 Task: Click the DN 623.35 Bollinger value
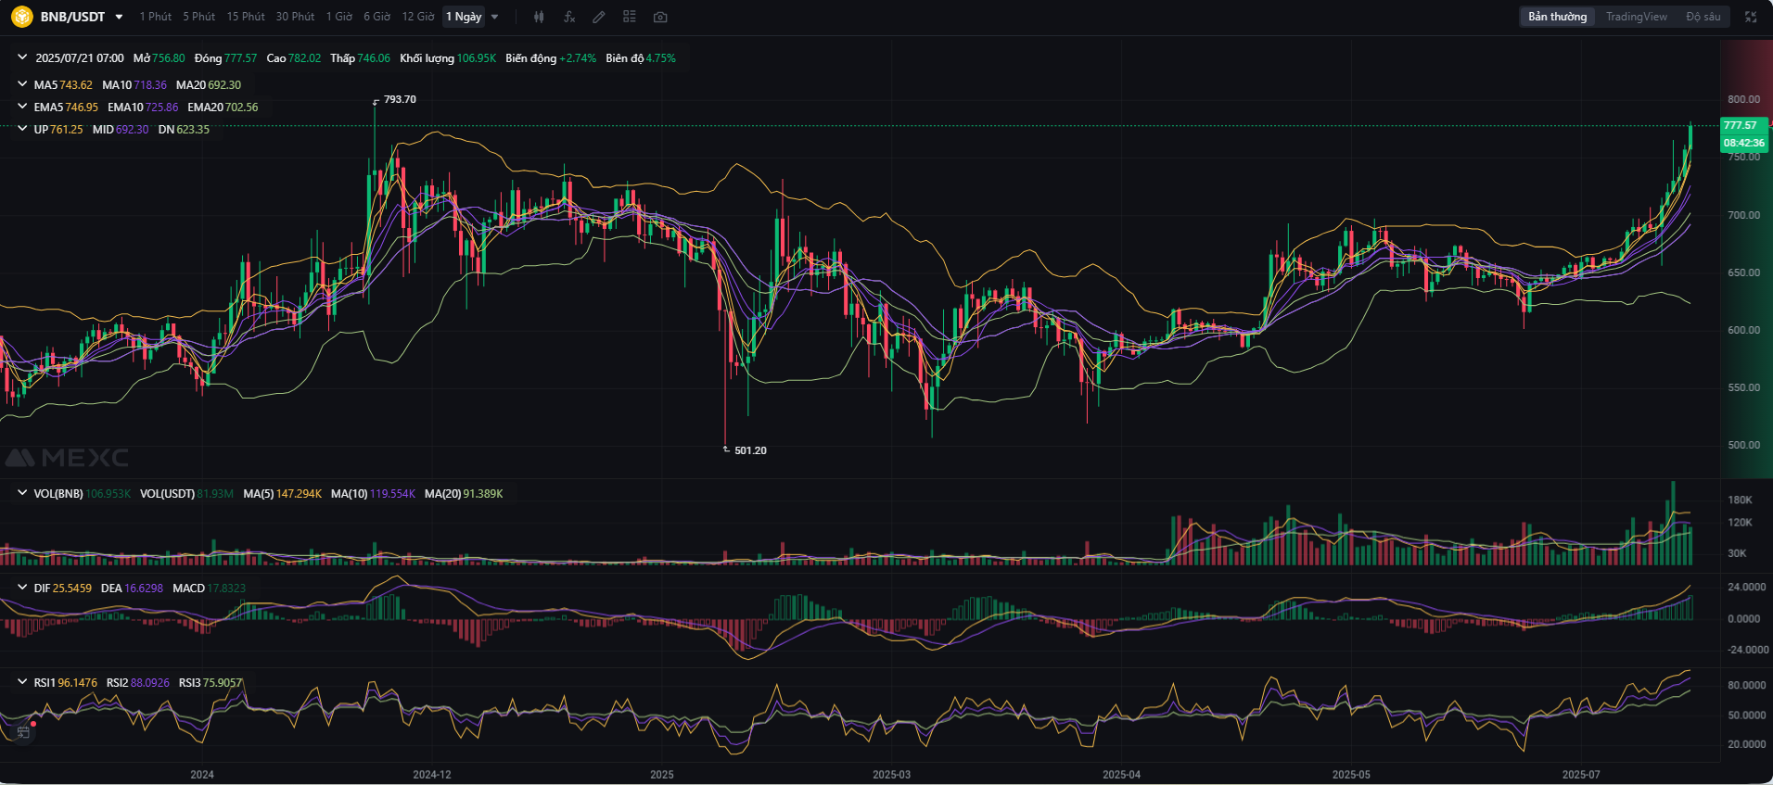pyautogui.click(x=184, y=129)
